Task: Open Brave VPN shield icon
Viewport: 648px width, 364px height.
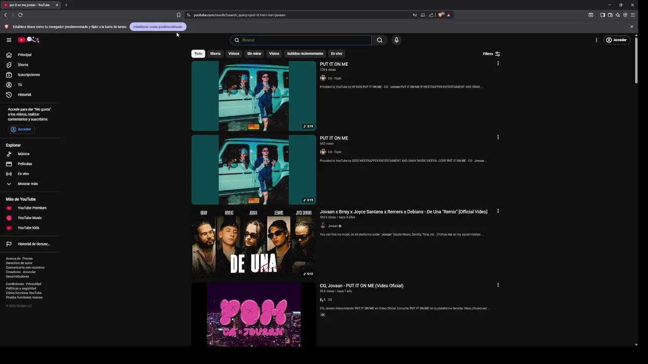Action: (625, 15)
